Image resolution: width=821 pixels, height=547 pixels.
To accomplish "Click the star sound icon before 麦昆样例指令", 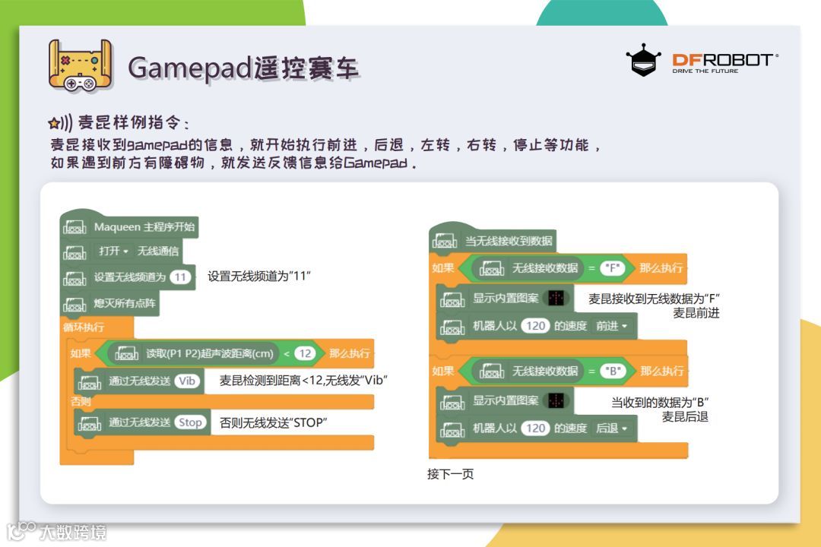I will click(x=60, y=123).
